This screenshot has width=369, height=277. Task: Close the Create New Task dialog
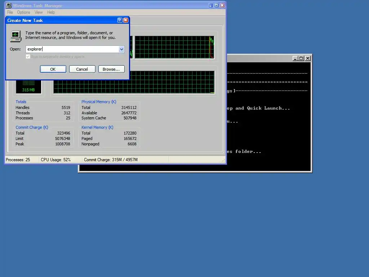point(126,20)
